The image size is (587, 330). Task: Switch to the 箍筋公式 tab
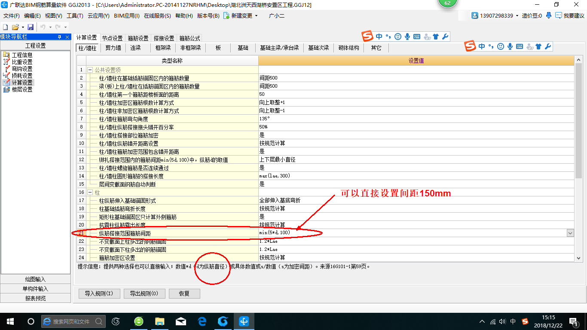point(190,38)
